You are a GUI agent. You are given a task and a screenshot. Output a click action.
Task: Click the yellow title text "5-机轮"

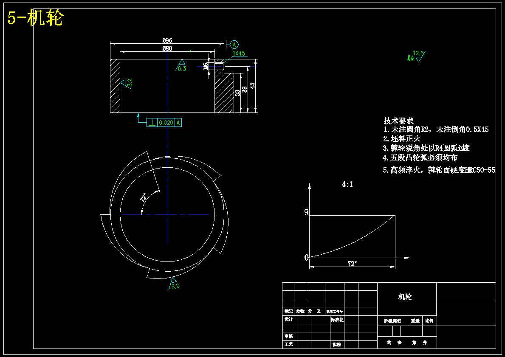35,18
